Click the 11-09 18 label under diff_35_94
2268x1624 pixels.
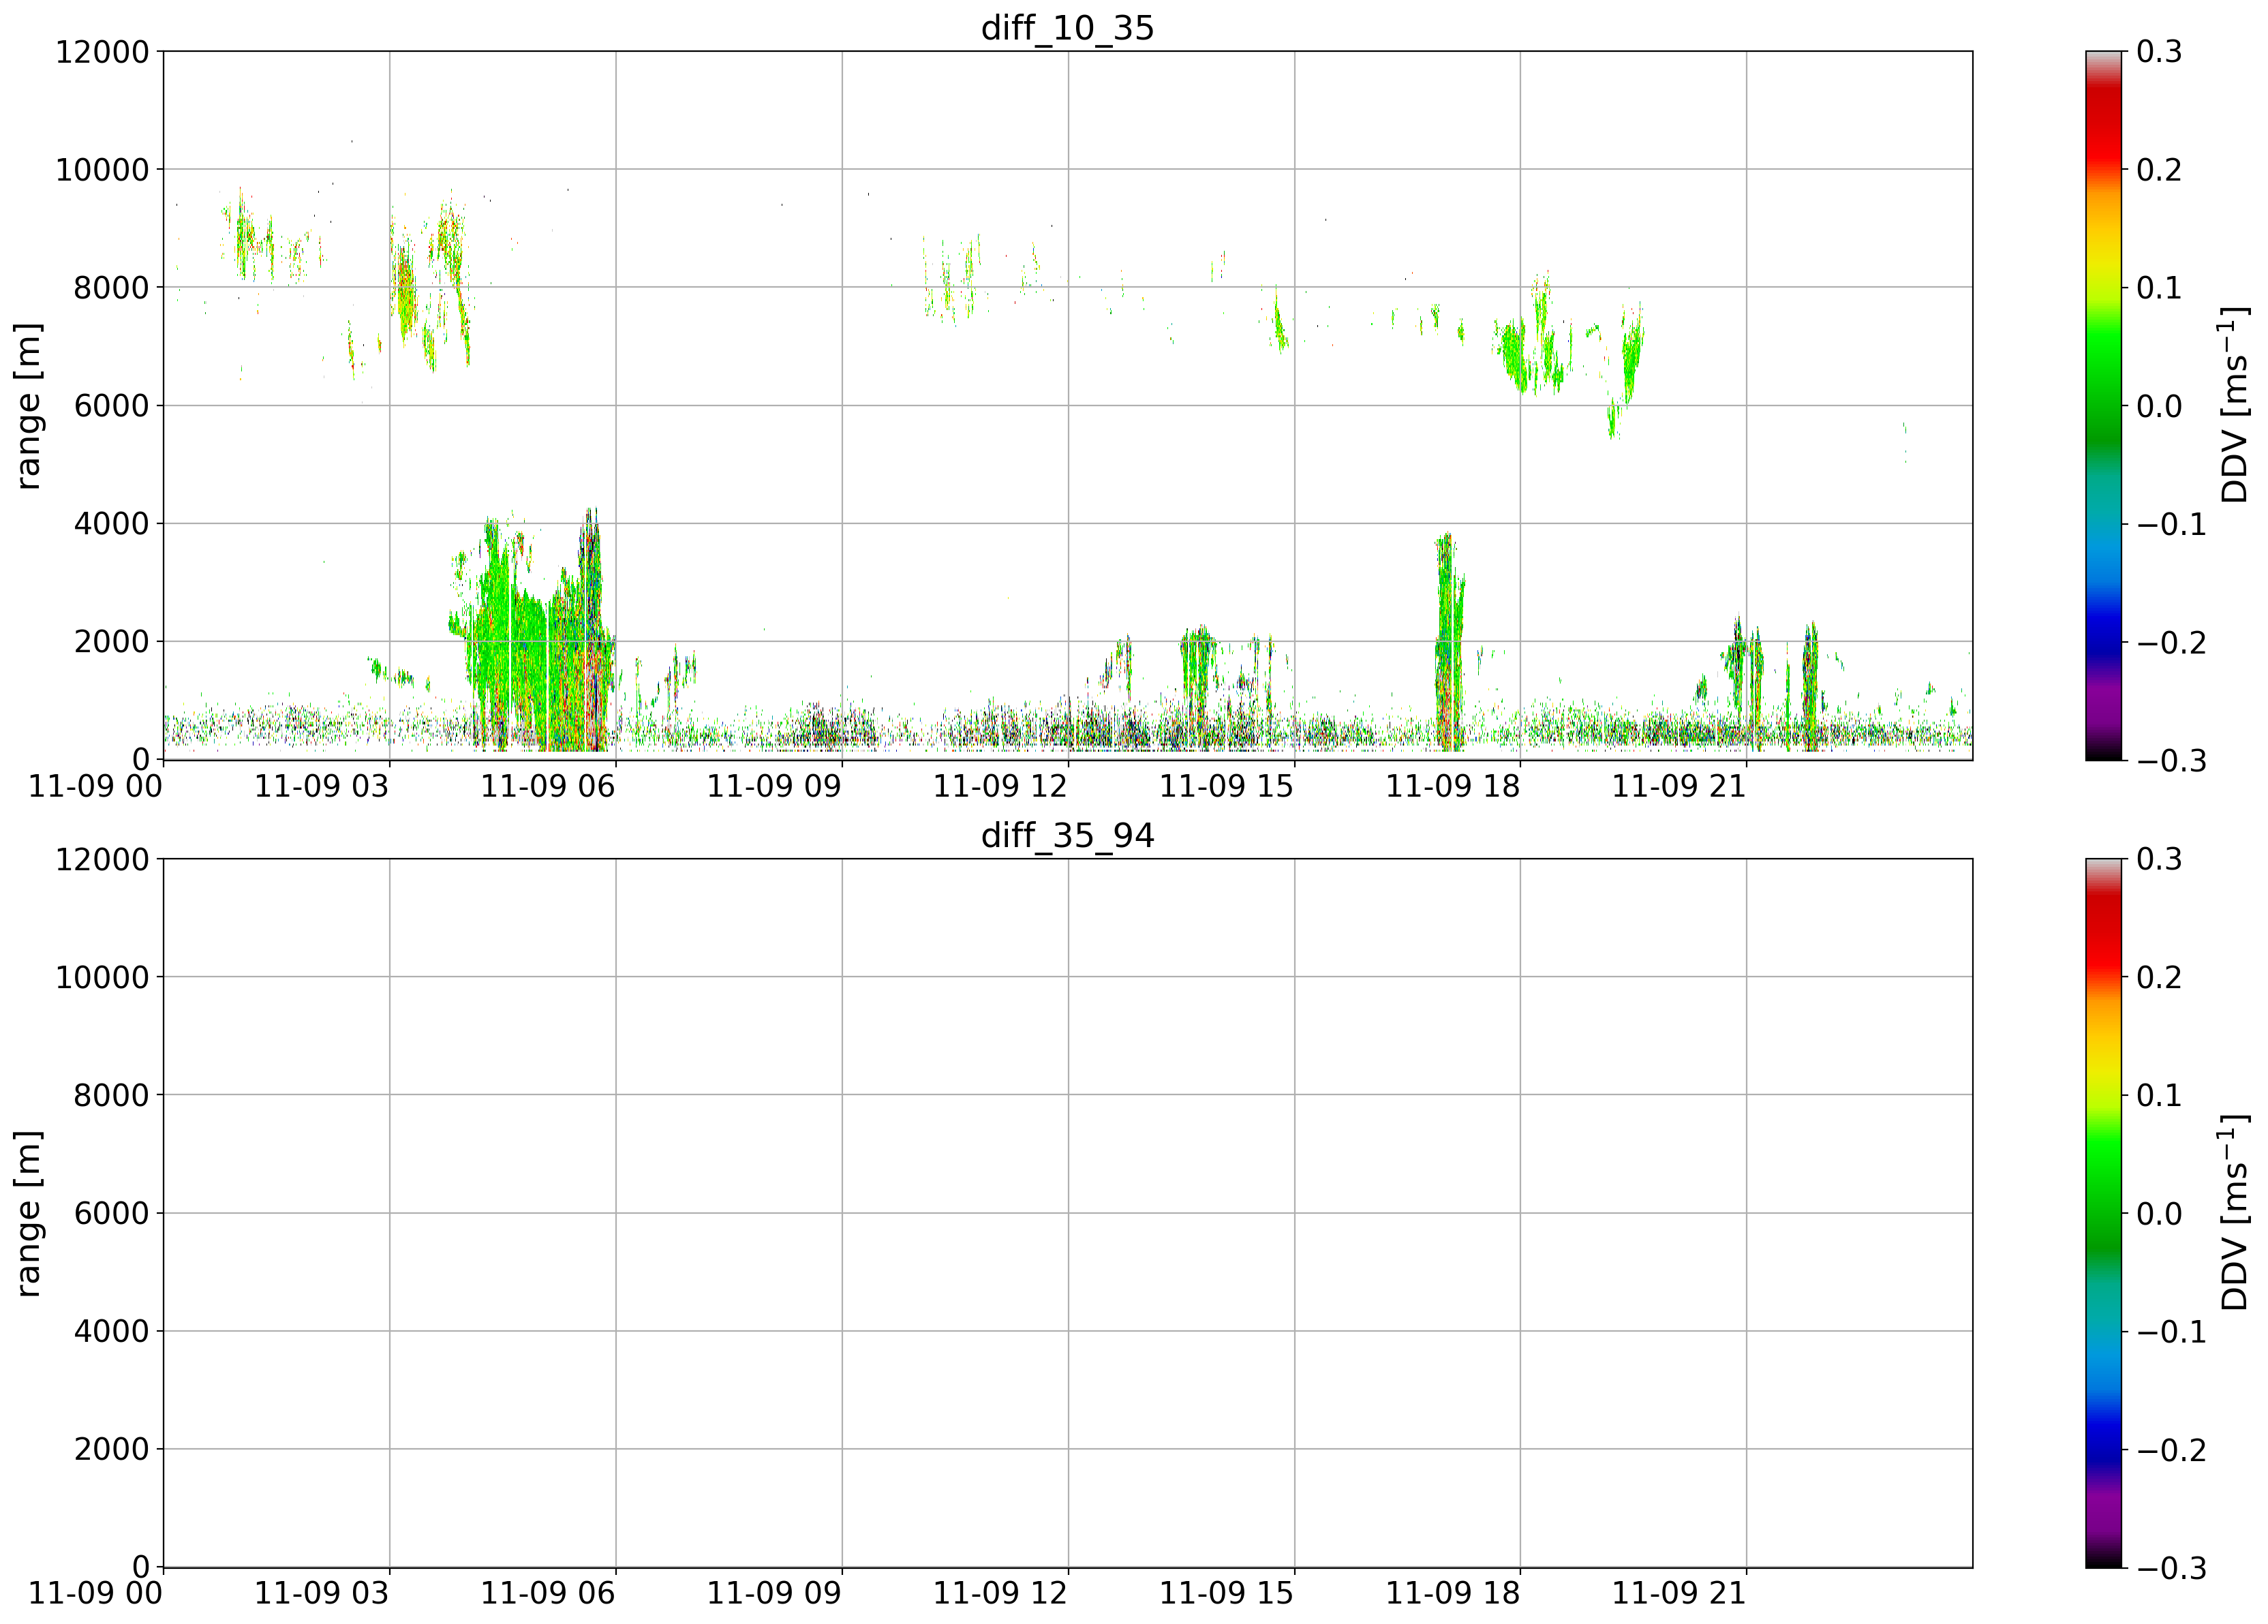click(x=1452, y=1593)
